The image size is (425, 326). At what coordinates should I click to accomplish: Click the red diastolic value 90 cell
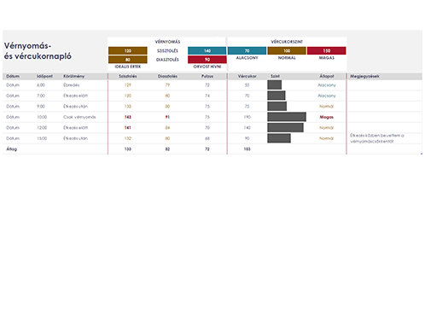pyautogui.click(x=207, y=60)
